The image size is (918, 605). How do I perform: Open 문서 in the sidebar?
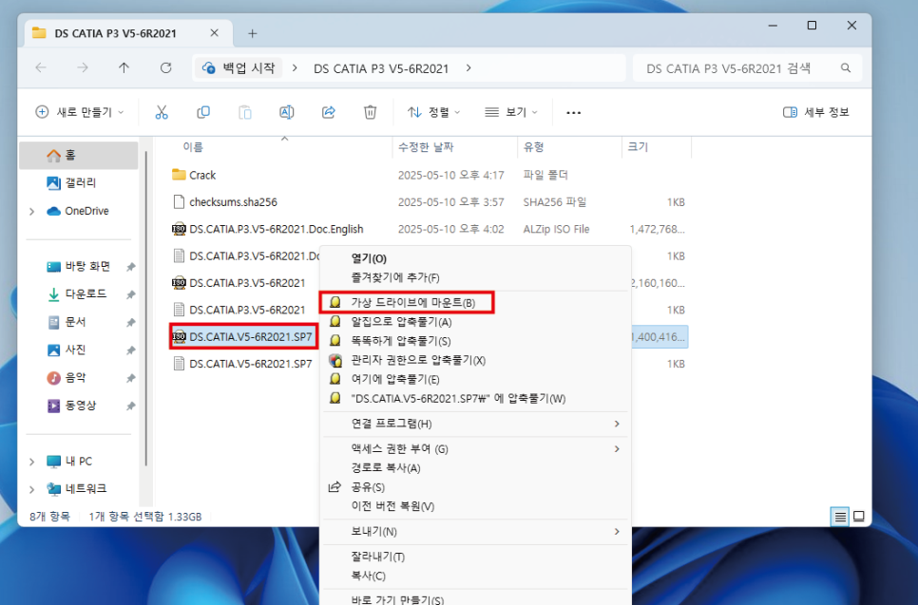[75, 322]
